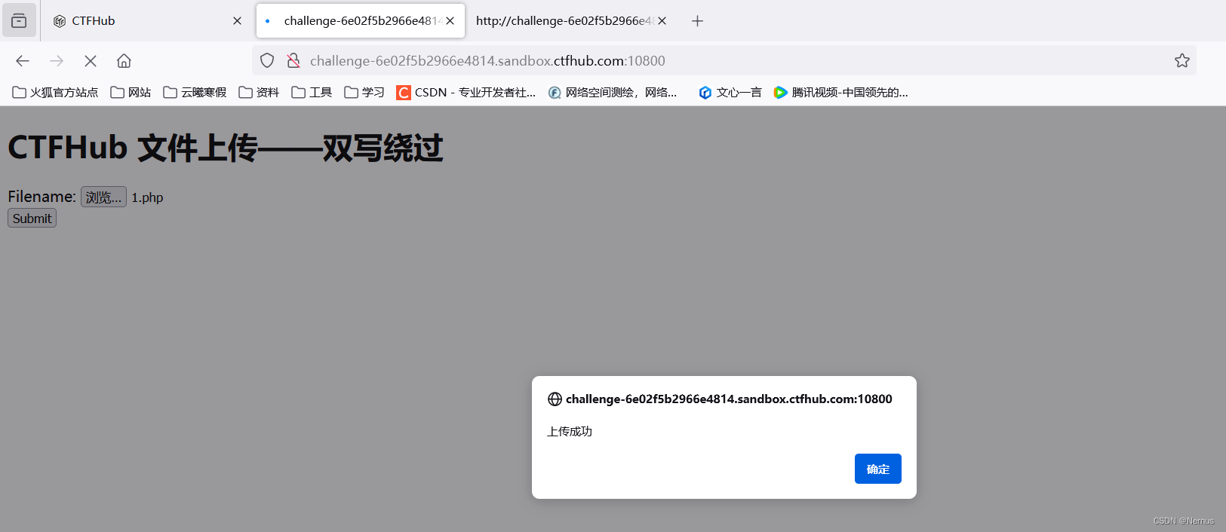Close the active challenge tab
The image size is (1226, 532).
[450, 21]
